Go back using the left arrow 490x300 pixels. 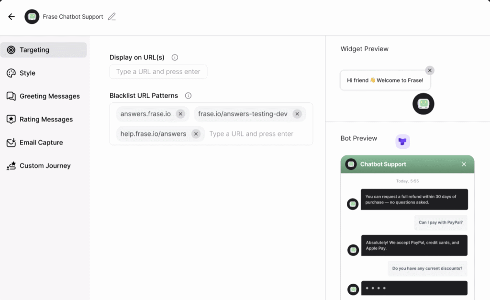[x=11, y=17]
